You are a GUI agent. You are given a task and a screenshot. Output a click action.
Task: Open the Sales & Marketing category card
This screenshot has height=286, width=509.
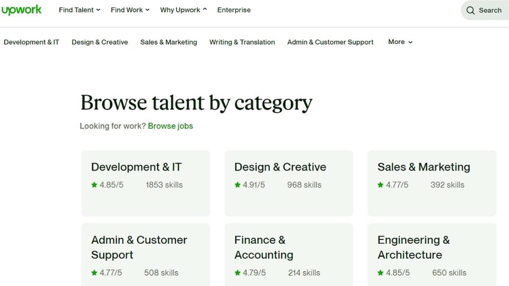pyautogui.click(x=432, y=183)
